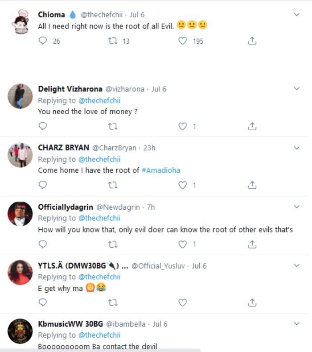
Task: Reply to Delight Vizharona's tweet
Action: coord(43,126)
